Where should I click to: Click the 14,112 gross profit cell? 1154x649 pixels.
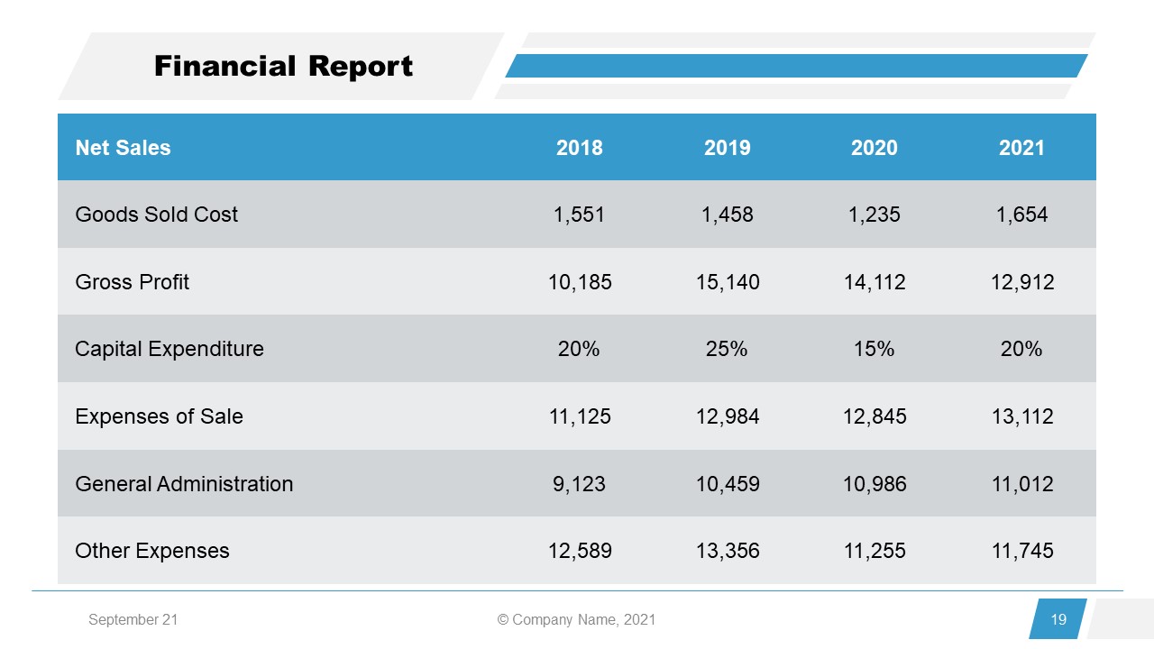[874, 281]
